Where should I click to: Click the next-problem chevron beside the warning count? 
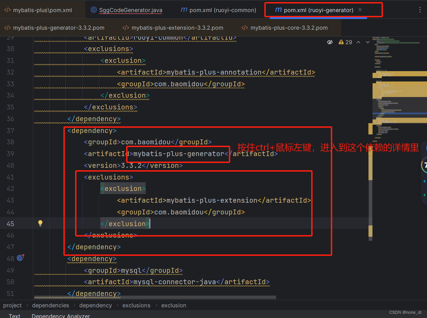pyautogui.click(x=367, y=42)
